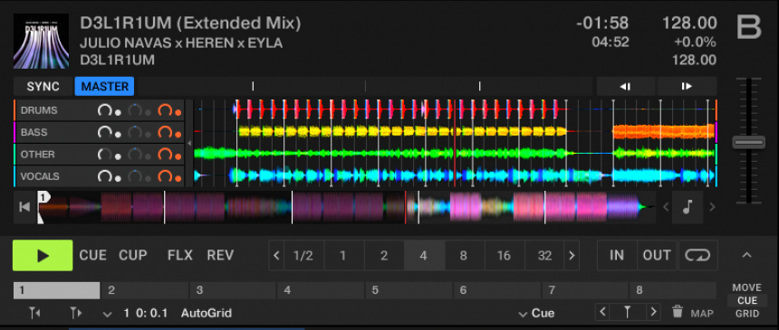Mute the VOCALS stem white dot
779x330 pixels.
point(119,178)
